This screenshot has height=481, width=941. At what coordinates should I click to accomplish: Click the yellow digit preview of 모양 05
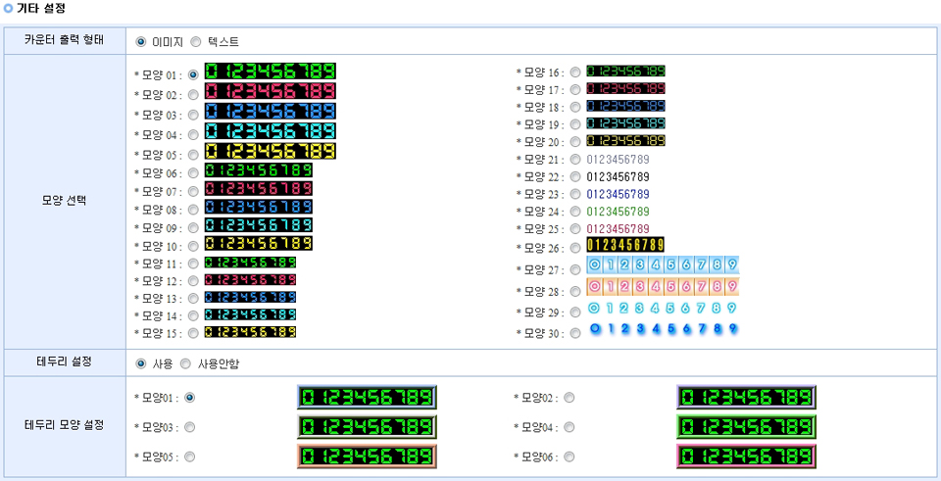coord(270,152)
